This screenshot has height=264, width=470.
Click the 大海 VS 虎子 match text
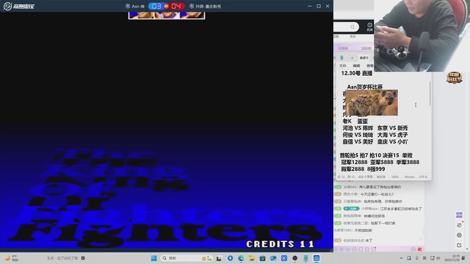(392, 135)
